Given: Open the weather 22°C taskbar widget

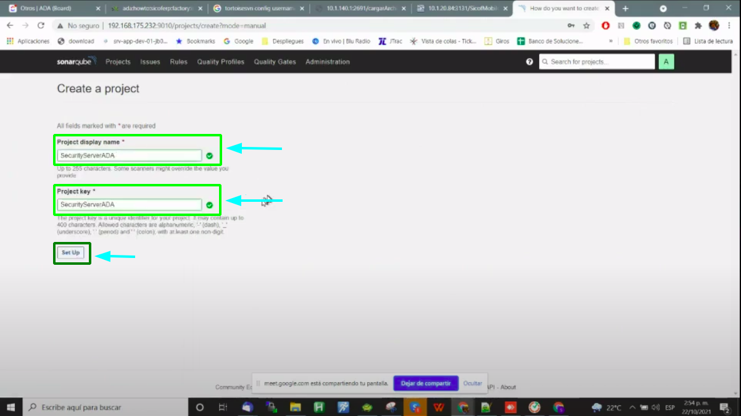Looking at the screenshot, I should coord(606,408).
